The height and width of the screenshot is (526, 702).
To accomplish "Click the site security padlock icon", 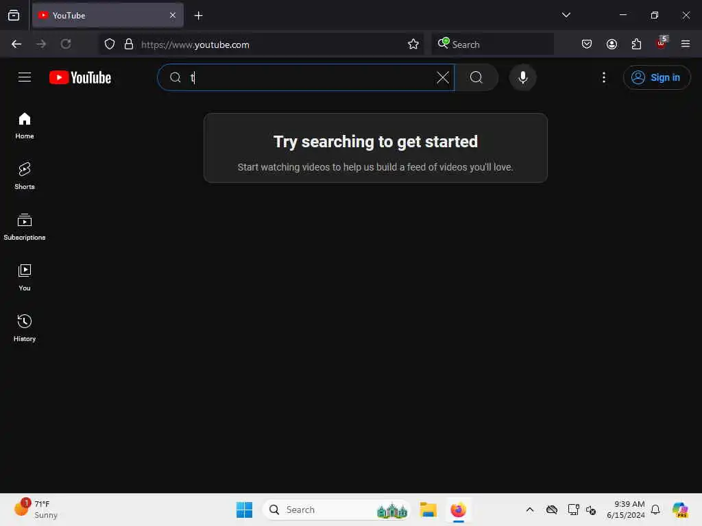I will click(x=129, y=44).
